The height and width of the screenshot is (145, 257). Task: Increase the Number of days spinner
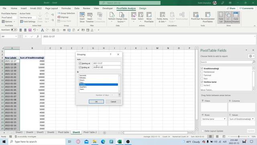[x=120, y=94]
